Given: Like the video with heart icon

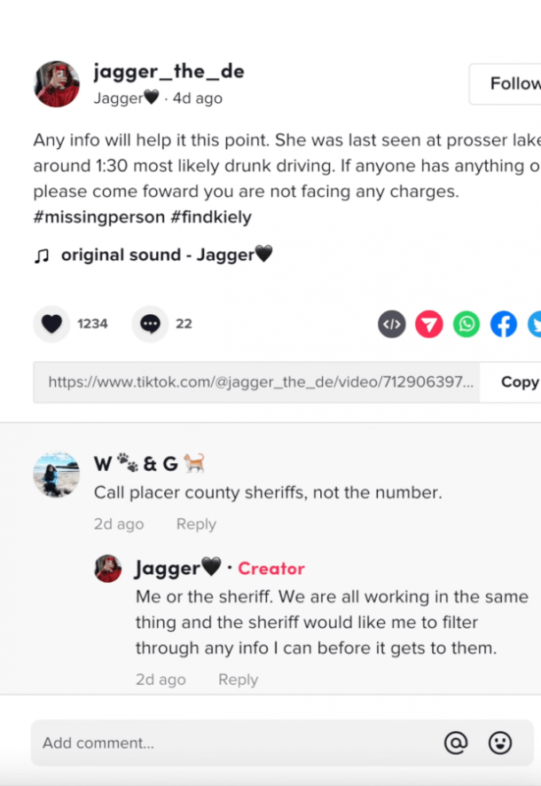Looking at the screenshot, I should [x=51, y=324].
